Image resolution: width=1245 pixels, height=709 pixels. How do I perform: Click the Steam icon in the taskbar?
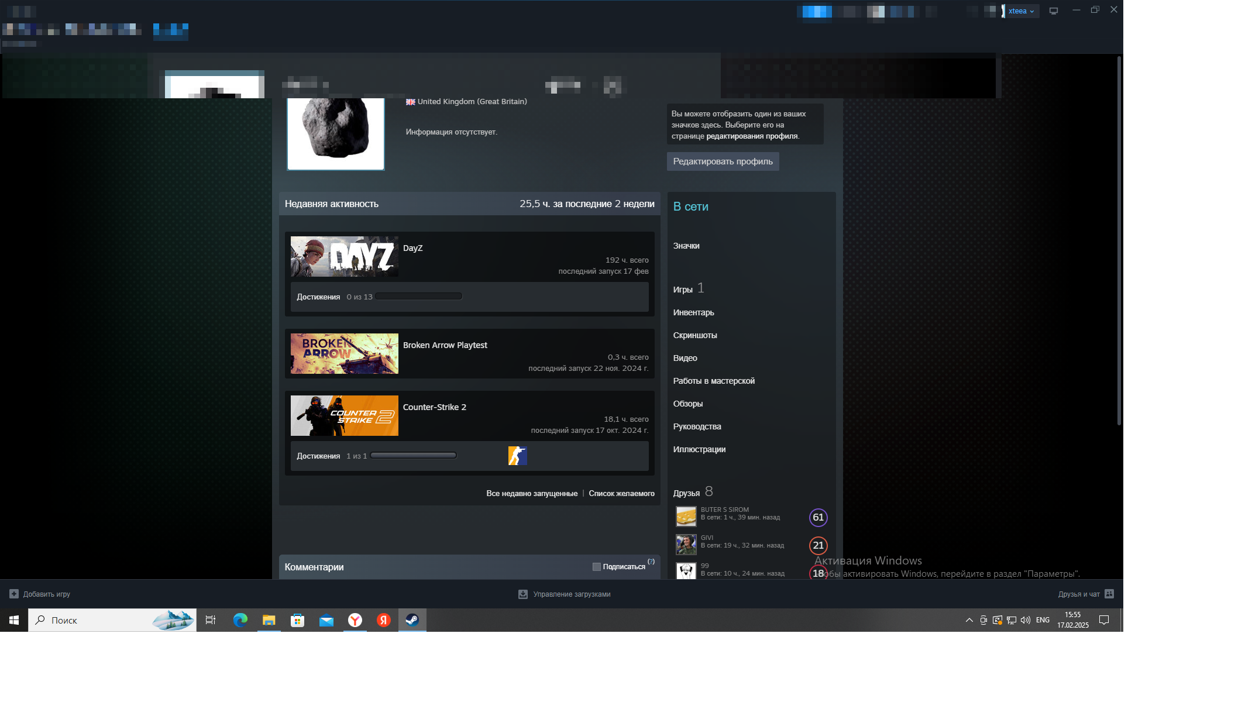pos(412,620)
